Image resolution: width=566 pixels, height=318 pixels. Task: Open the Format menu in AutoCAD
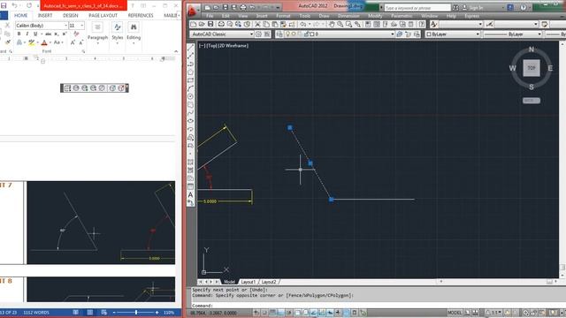click(283, 16)
